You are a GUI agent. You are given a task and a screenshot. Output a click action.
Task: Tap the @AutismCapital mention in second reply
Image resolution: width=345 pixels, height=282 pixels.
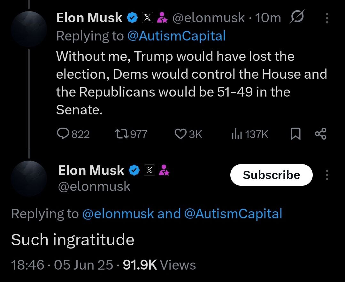[x=233, y=214]
